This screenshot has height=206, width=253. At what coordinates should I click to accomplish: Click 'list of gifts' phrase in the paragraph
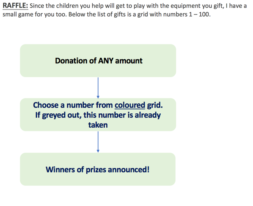(112, 14)
